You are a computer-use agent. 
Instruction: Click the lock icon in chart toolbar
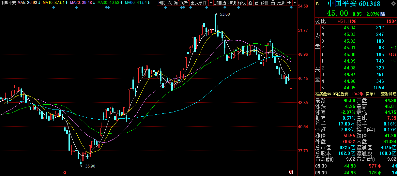click(272, 3)
